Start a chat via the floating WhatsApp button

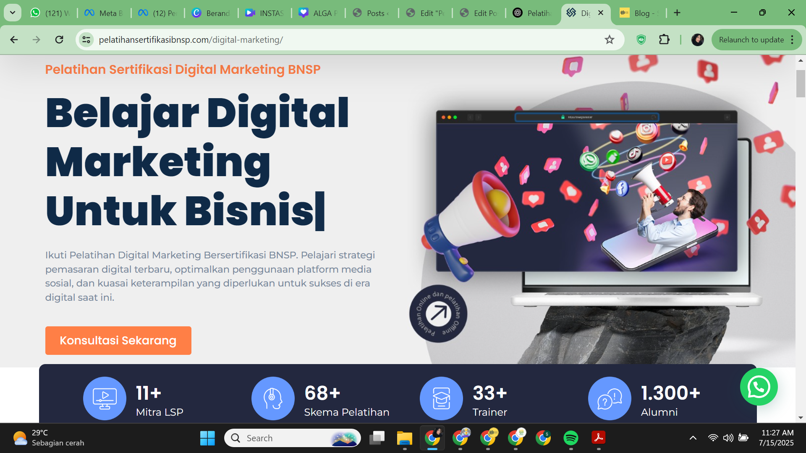coord(759,387)
